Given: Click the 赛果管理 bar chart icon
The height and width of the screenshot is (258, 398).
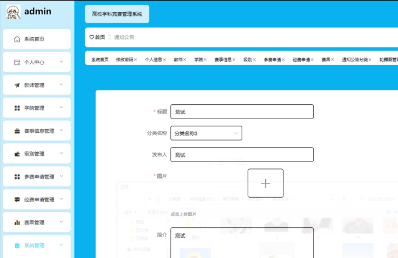Looking at the screenshot, I should [x=17, y=223].
